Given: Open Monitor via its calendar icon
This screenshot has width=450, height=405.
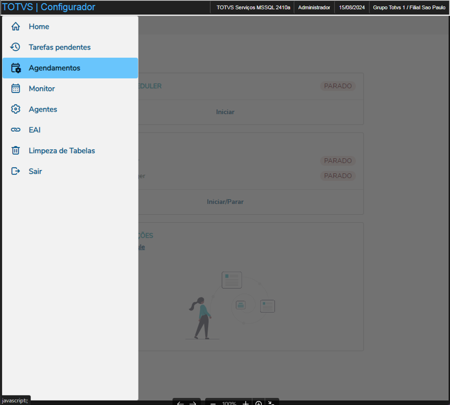Looking at the screenshot, I should (x=15, y=89).
